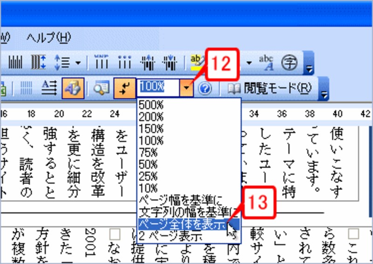Select 500% in zoom list

189,105
